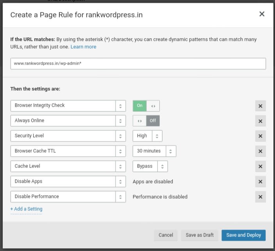Click the 'Performance is disabled' text
The width and height of the screenshot is (275, 251).
click(x=160, y=197)
